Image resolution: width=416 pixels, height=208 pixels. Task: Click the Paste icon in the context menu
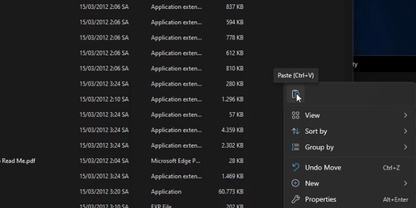coord(295,95)
